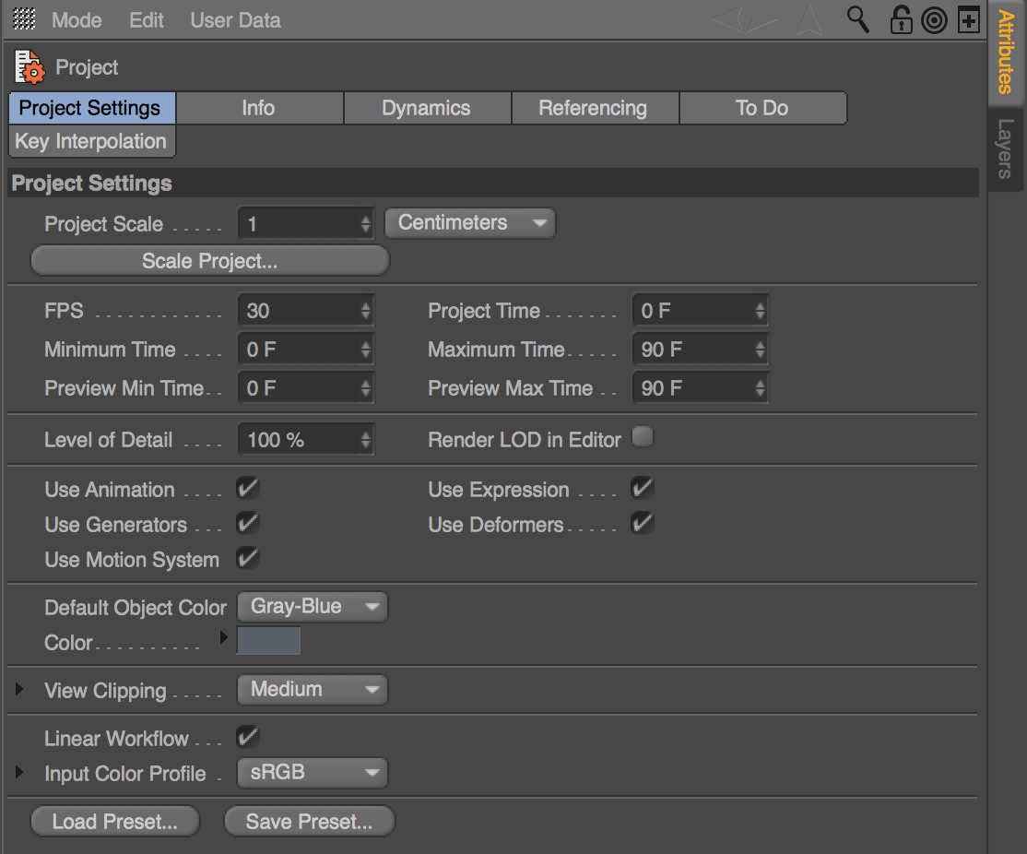The width and height of the screenshot is (1027, 854).
Task: Open a new panel via the plus icon
Action: tap(969, 18)
